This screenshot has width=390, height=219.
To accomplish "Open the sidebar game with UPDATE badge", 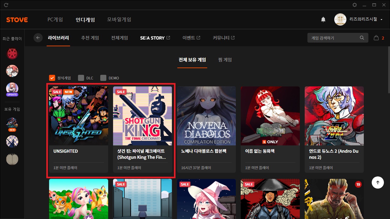I will click(x=12, y=89).
